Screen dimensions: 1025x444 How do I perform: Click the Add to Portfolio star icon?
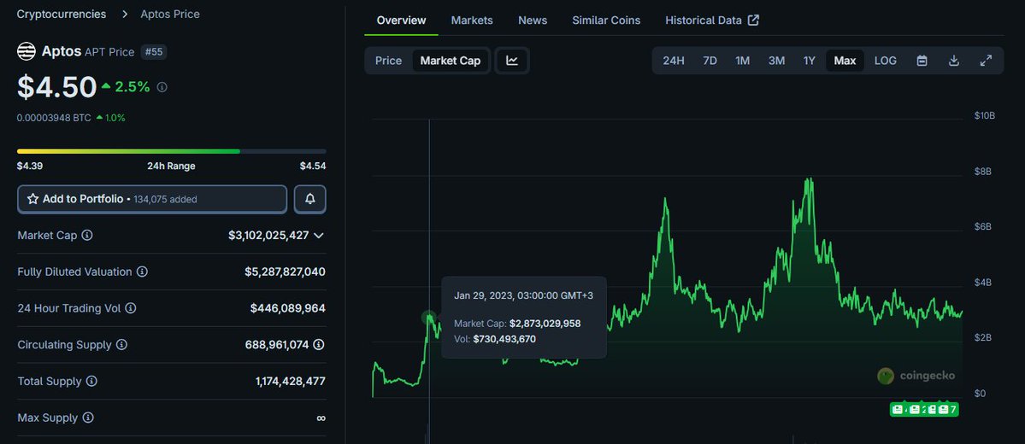point(33,199)
